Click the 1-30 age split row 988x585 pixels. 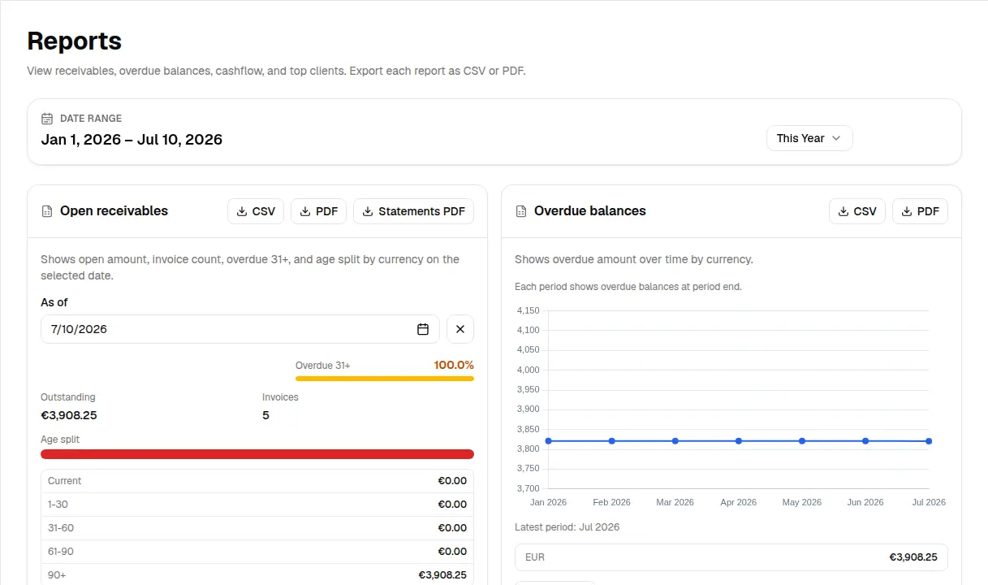click(x=257, y=505)
